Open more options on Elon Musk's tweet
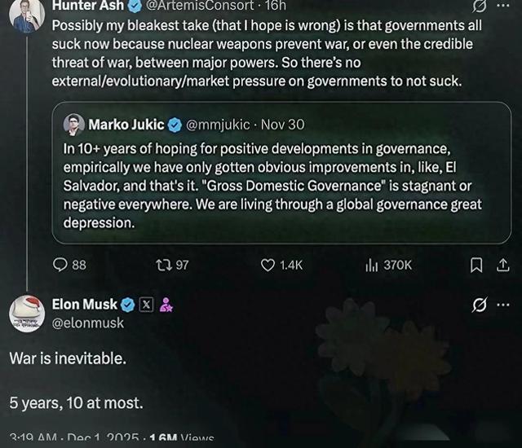This screenshot has width=522, height=448. pyautogui.click(x=503, y=305)
